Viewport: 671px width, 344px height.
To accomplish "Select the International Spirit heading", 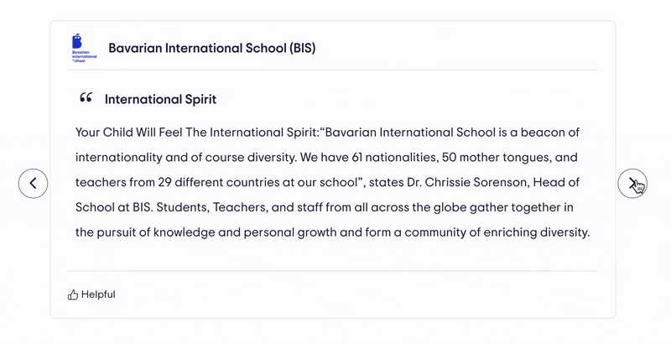I will point(160,99).
